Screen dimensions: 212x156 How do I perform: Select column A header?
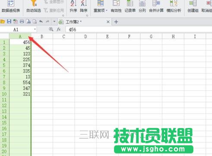20,37
